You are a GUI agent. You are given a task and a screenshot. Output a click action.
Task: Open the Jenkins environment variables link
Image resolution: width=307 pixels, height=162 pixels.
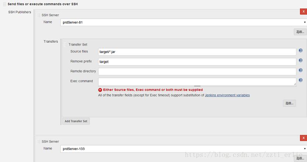coord(227,95)
